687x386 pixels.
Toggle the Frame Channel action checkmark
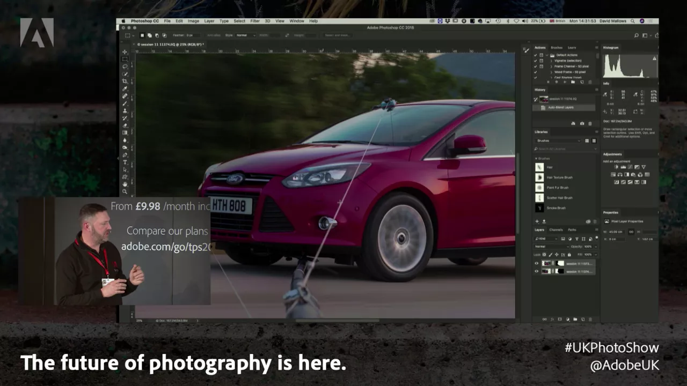click(x=535, y=66)
